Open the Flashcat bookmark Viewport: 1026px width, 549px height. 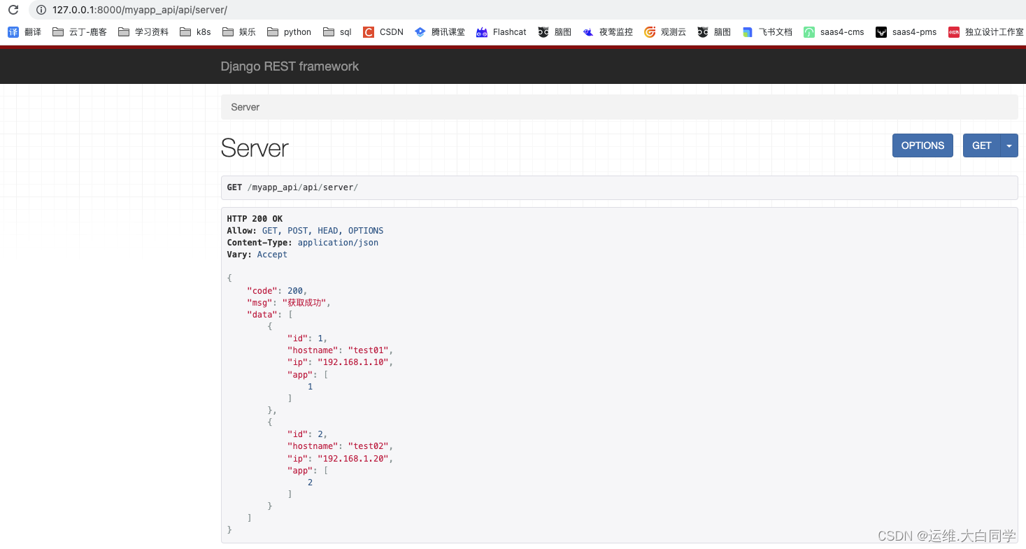[x=501, y=31]
